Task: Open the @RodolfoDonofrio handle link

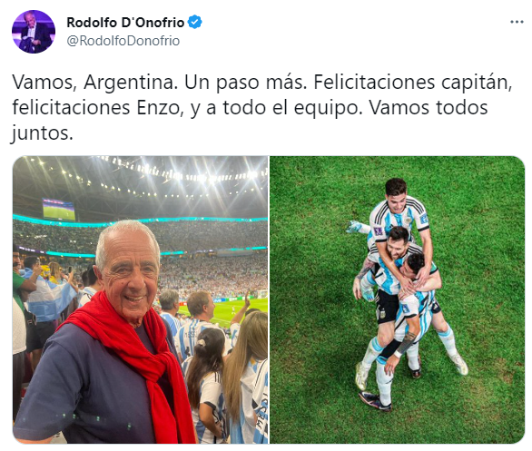Action: click(x=123, y=41)
